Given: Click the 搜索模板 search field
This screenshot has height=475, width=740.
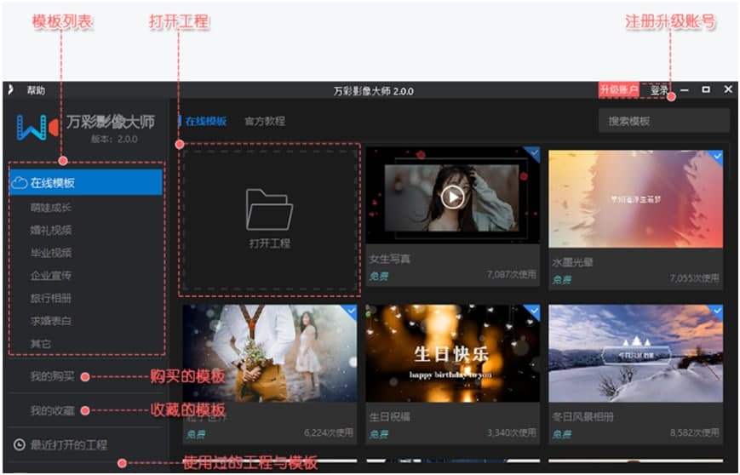Looking at the screenshot, I should click(664, 121).
